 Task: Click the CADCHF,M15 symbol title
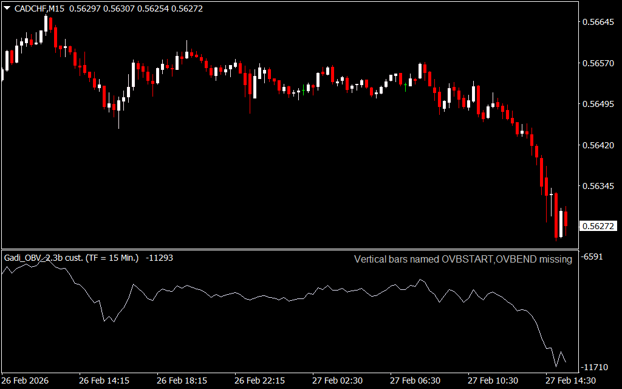click(38, 9)
